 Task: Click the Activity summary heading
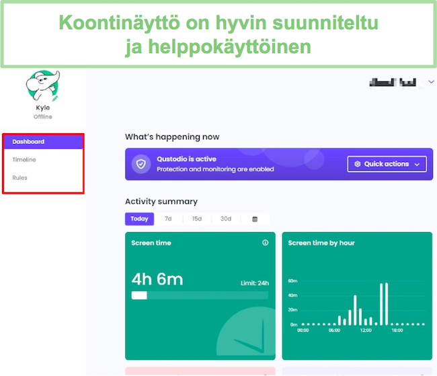[161, 201]
